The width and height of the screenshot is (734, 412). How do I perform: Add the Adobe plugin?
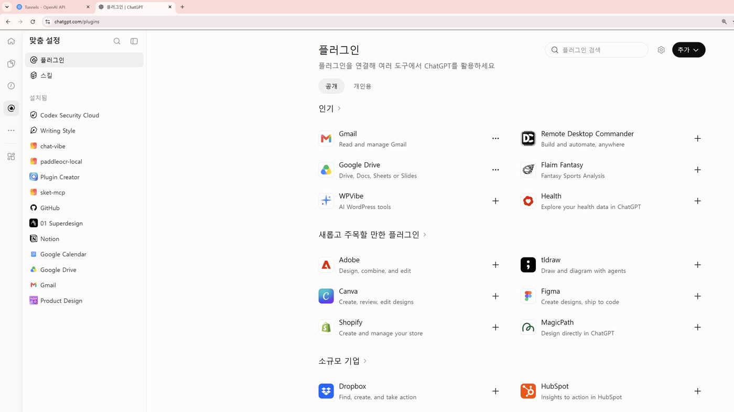click(495, 265)
